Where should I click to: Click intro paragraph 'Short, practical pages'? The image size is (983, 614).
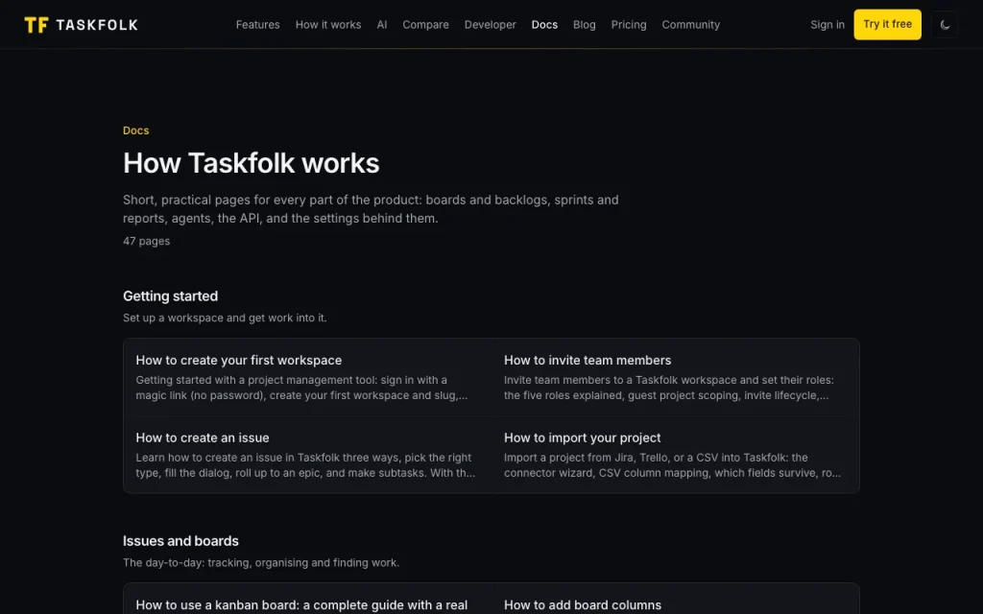(x=371, y=209)
